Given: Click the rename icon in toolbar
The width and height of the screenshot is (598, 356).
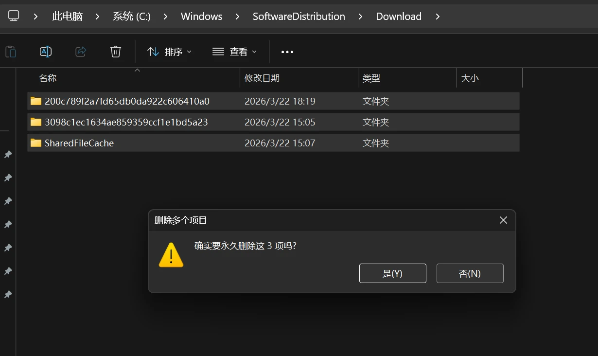Looking at the screenshot, I should [x=46, y=52].
